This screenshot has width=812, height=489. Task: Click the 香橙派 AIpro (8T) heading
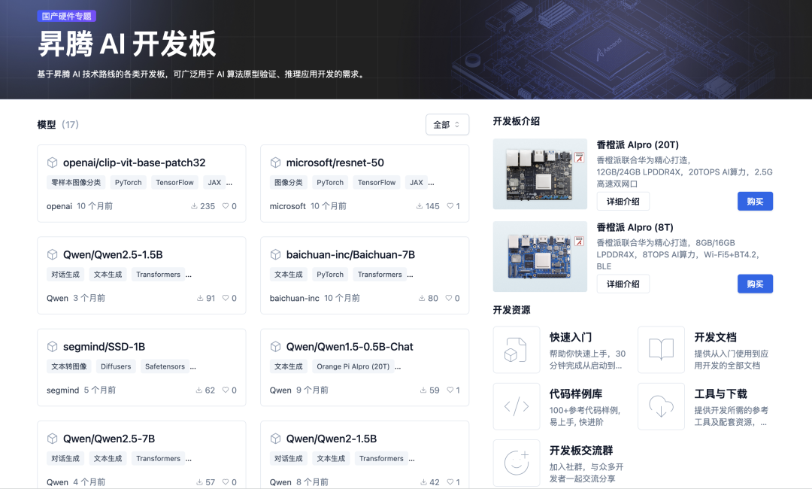coord(635,227)
